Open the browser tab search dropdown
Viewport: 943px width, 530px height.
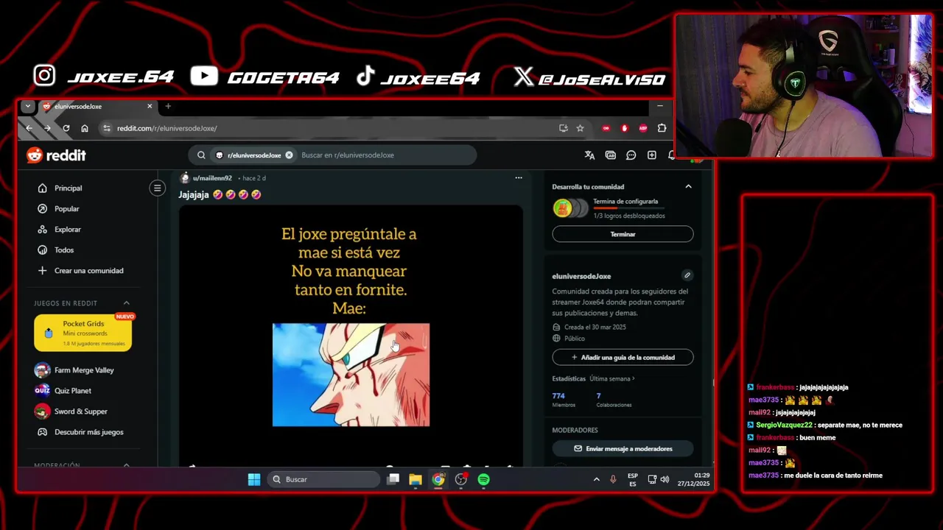(x=28, y=106)
